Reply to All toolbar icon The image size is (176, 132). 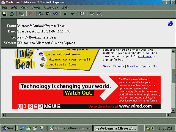(48, 14)
